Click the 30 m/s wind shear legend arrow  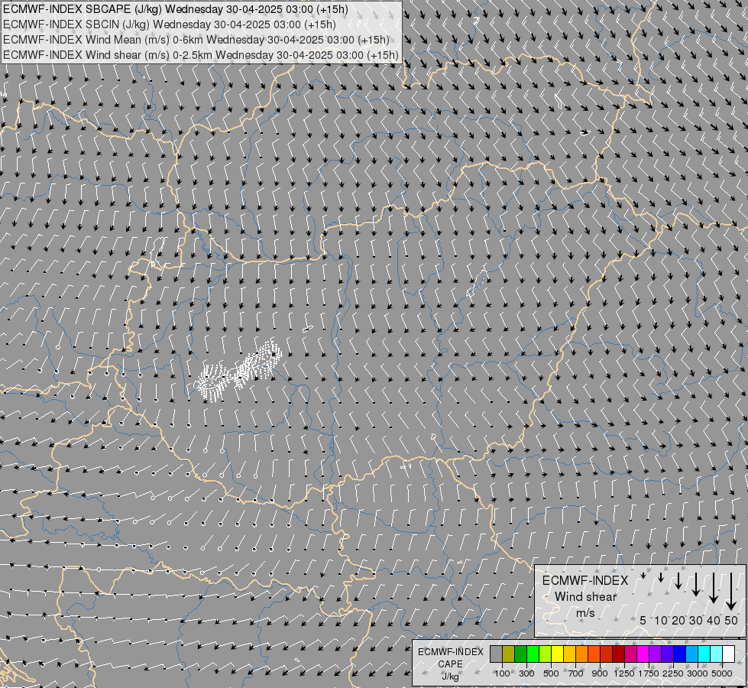(696, 584)
